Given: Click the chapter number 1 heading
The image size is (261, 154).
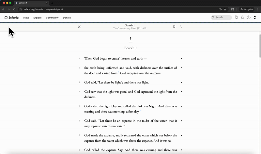Looking at the screenshot, I should point(130,38).
